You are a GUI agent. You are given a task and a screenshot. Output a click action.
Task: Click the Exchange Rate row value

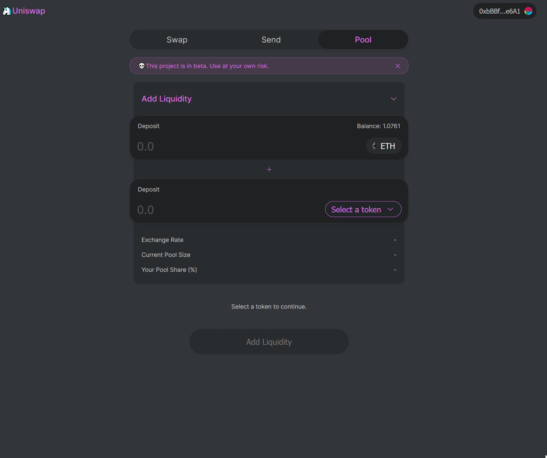(395, 240)
